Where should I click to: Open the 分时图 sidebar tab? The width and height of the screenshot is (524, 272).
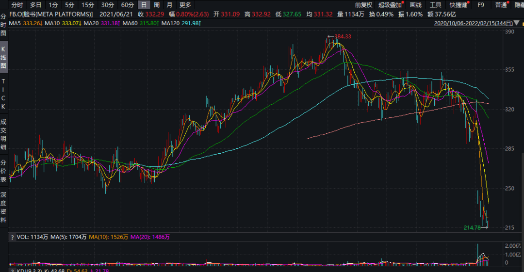tap(3, 25)
